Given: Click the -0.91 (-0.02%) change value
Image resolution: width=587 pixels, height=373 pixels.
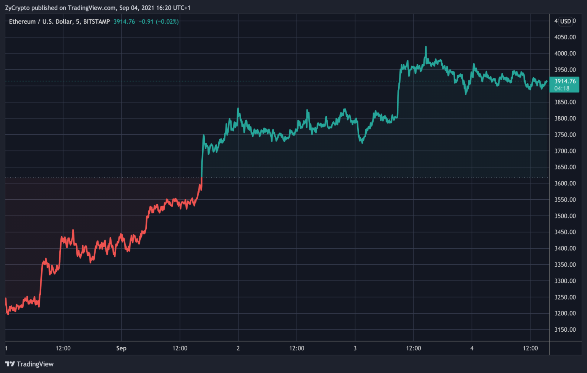Looking at the screenshot, I should tap(158, 21).
